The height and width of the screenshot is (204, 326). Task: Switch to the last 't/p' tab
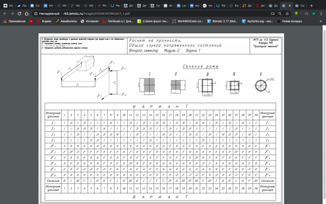coord(300,5)
